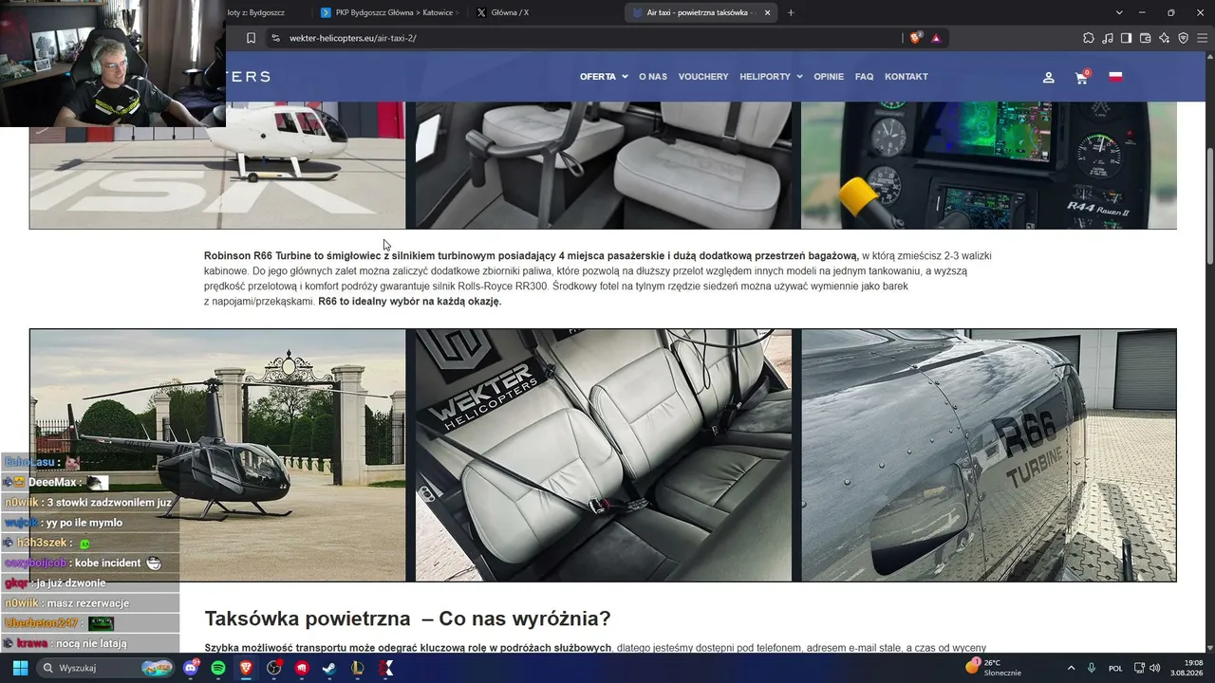Click the heading 'Taksówka powietrzna – Co nas wyróżnia?'
The image size is (1215, 683).
point(407,618)
